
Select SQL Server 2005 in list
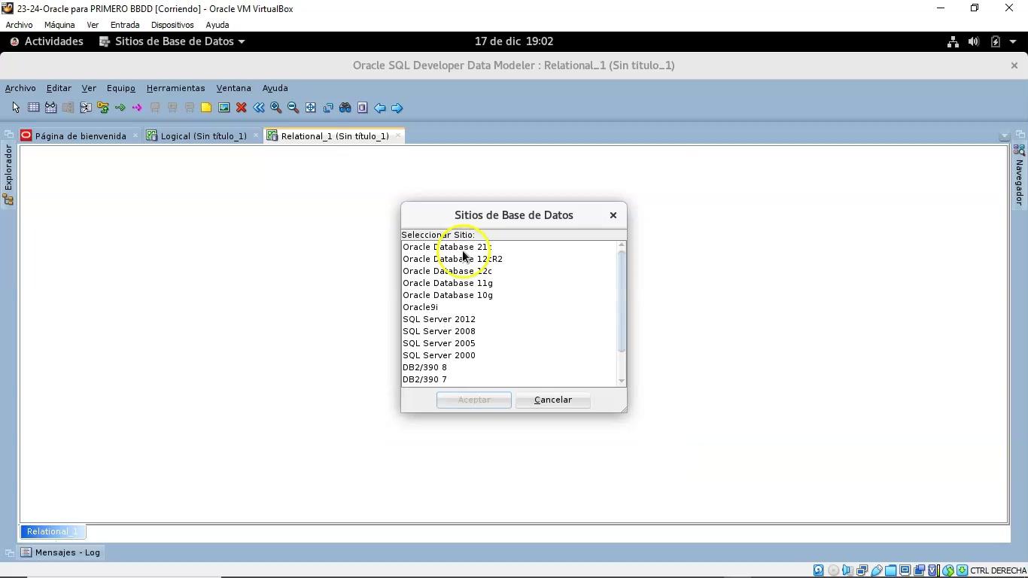click(x=509, y=343)
